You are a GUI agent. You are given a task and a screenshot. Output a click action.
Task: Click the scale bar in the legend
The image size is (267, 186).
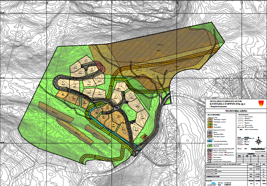[x=258, y=149]
